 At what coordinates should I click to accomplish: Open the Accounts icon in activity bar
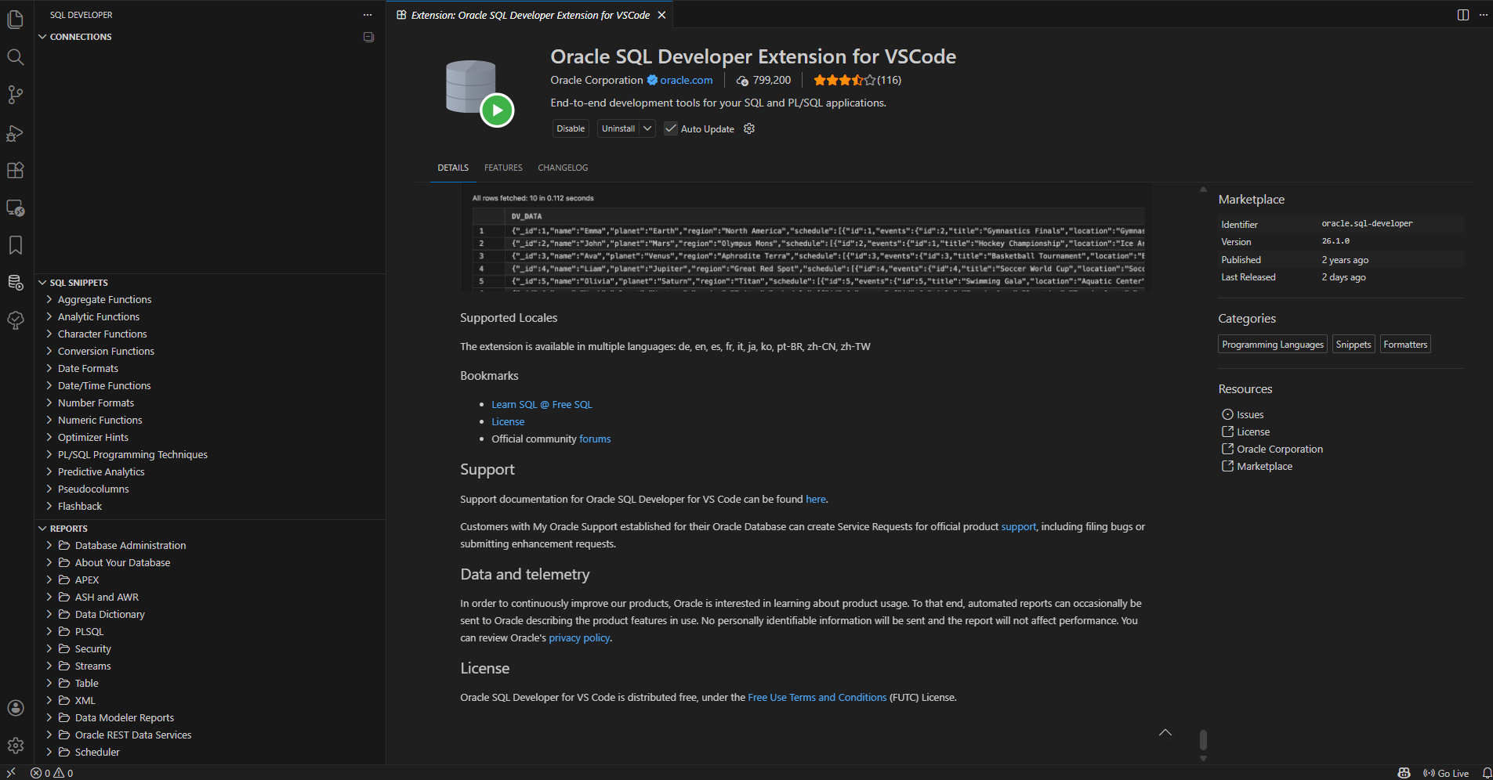(x=15, y=708)
